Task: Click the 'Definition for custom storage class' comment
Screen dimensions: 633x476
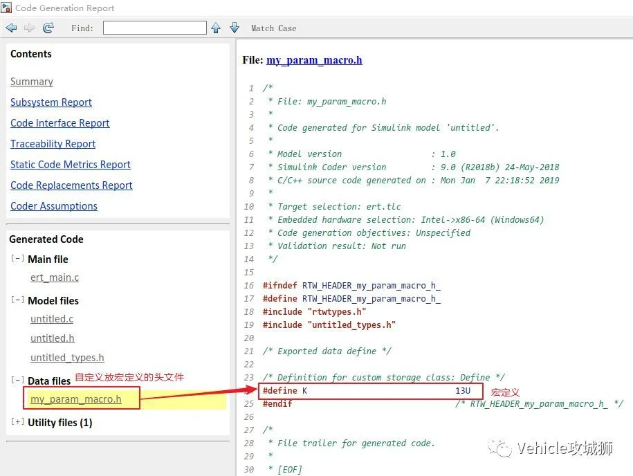Action: pyautogui.click(x=383, y=378)
